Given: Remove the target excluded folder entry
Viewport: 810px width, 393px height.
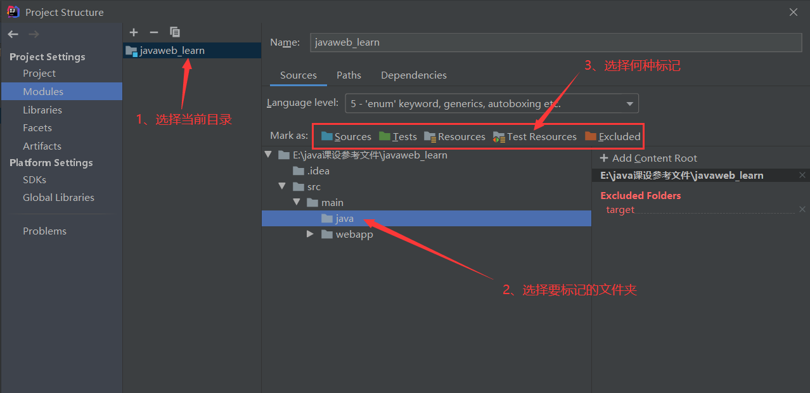Looking at the screenshot, I should click(802, 209).
